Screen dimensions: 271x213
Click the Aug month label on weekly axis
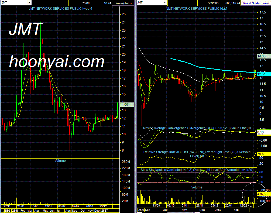click(68, 211)
